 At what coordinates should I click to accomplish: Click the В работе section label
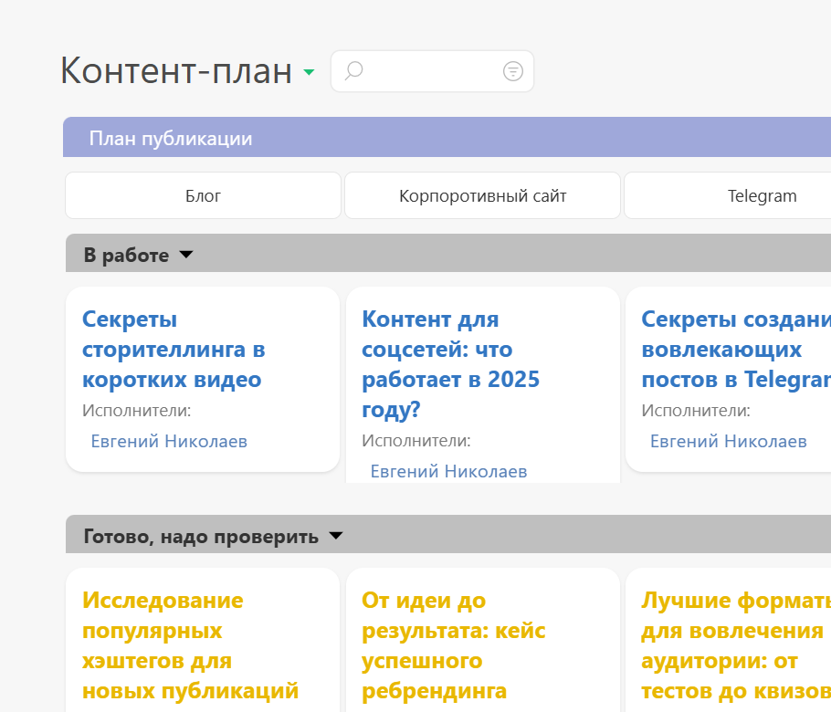click(x=126, y=255)
